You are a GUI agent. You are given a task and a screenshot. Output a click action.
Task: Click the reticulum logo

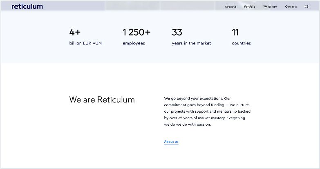27,7
